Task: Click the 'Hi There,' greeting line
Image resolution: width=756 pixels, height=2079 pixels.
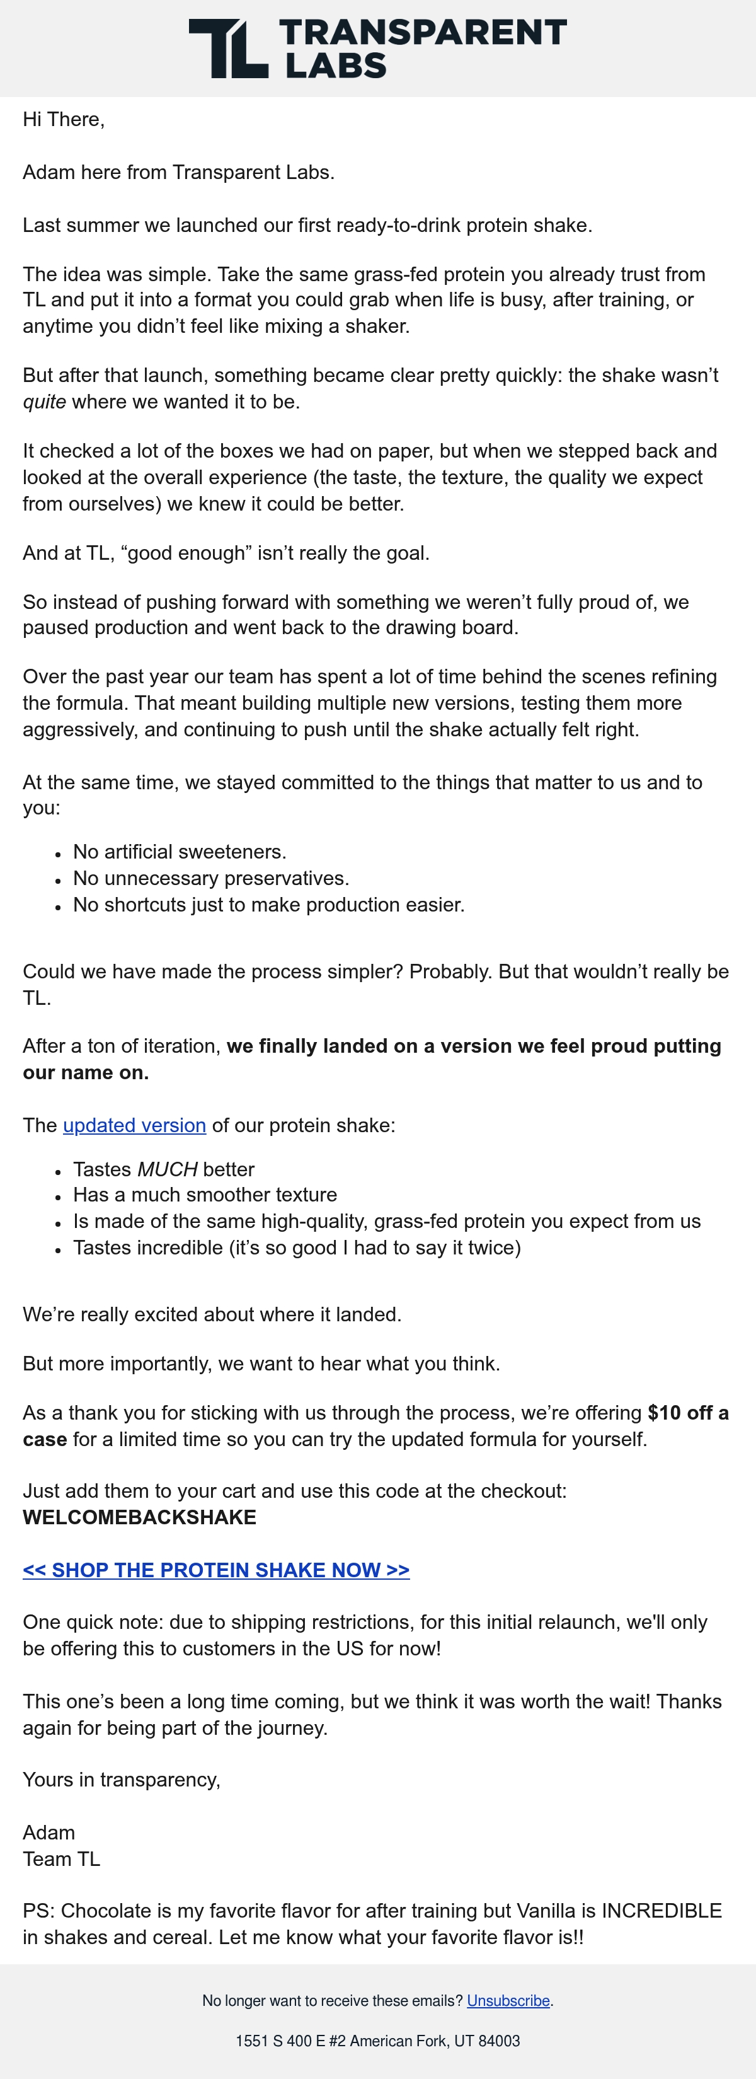Action: pyautogui.click(x=64, y=119)
